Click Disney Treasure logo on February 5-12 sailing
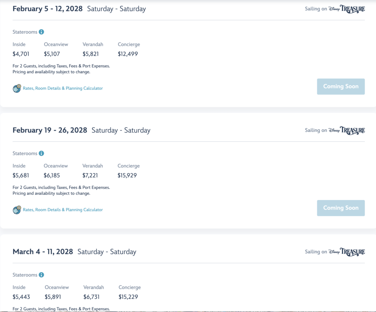Image resolution: width=376 pixels, height=312 pixels. tap(347, 9)
